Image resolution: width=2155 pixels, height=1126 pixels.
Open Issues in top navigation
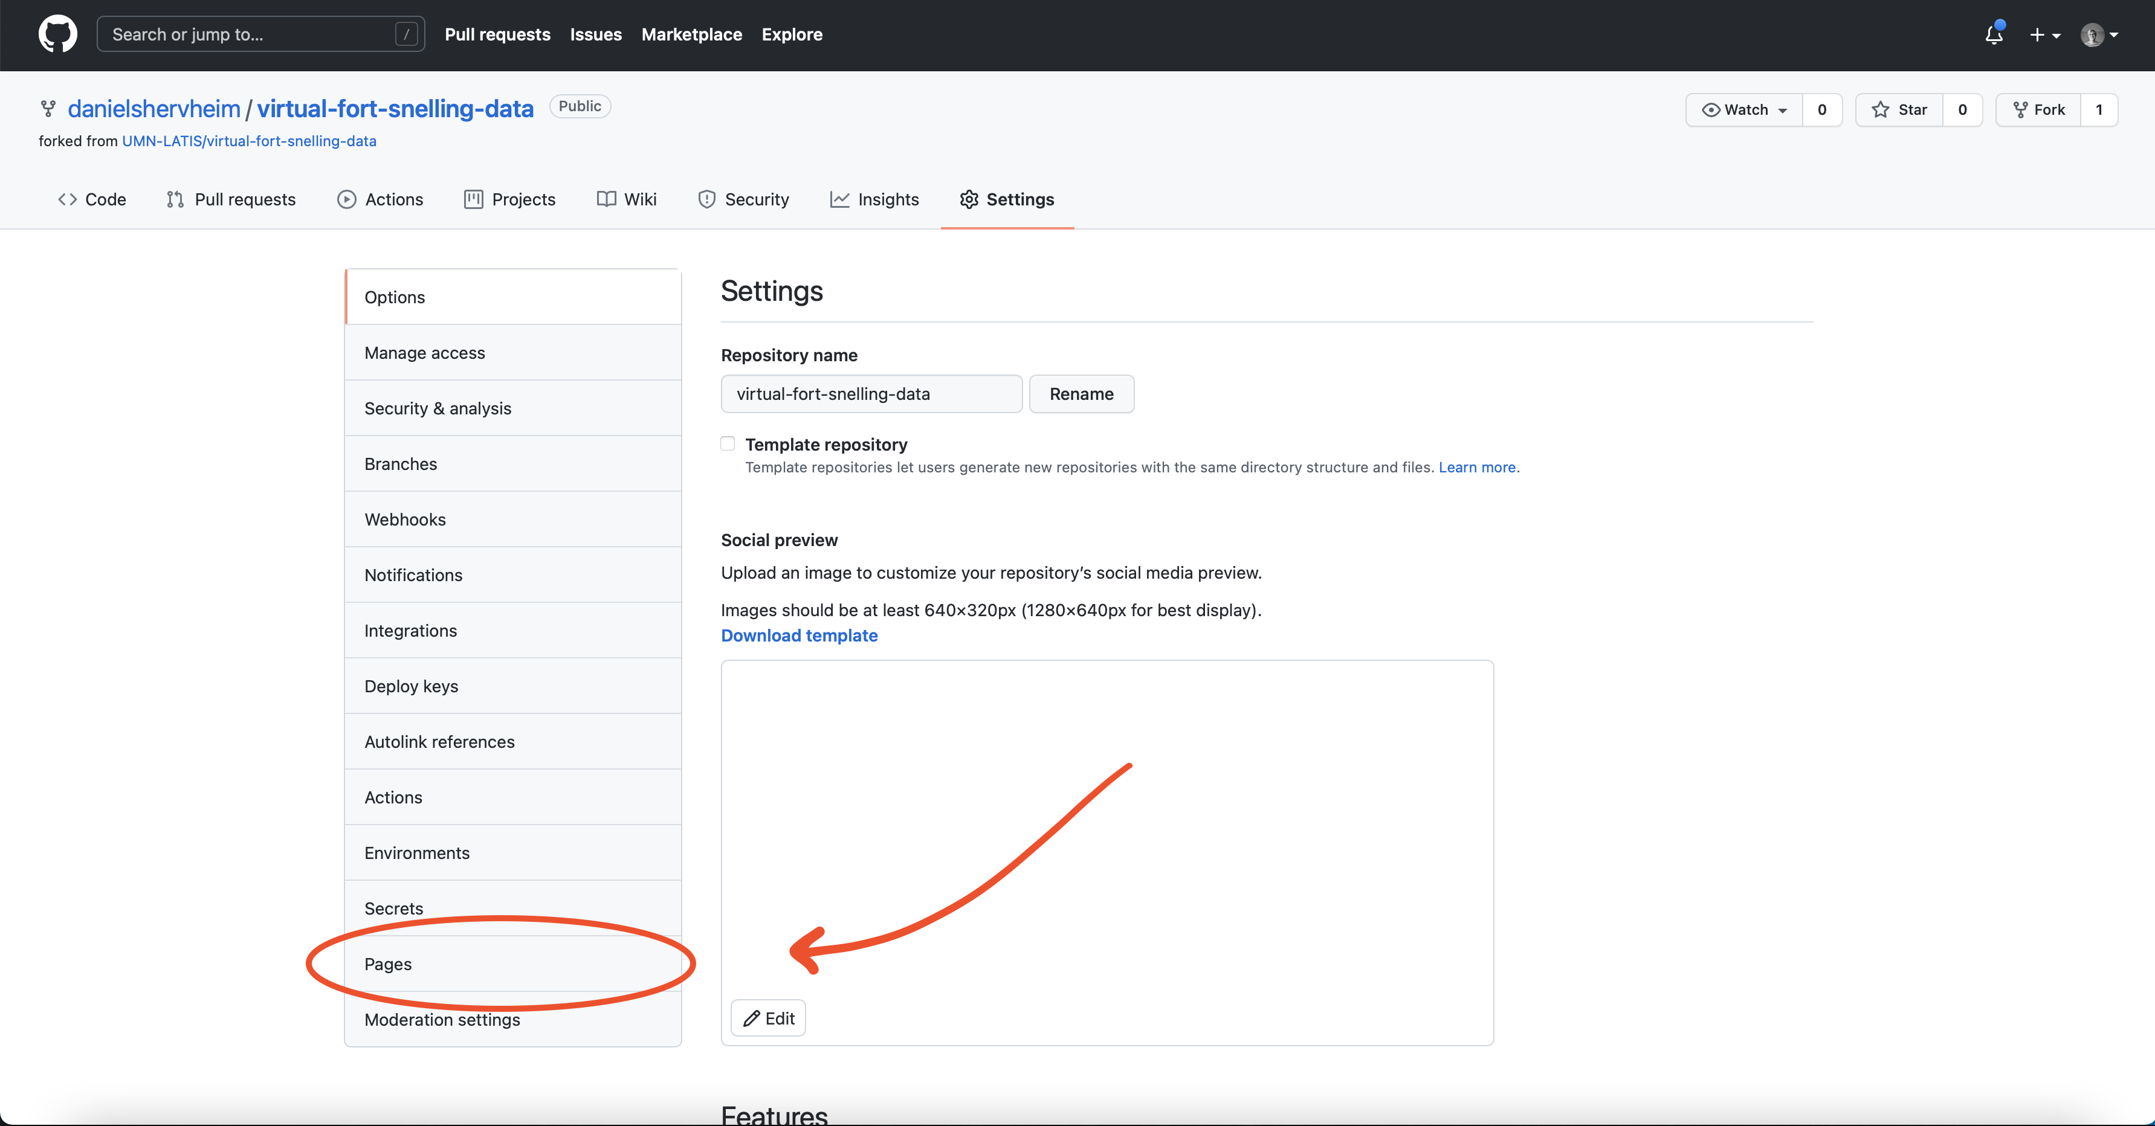coord(596,34)
